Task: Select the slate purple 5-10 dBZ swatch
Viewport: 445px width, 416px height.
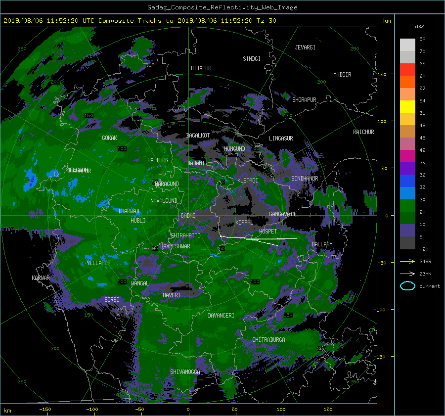Action: 407,231
